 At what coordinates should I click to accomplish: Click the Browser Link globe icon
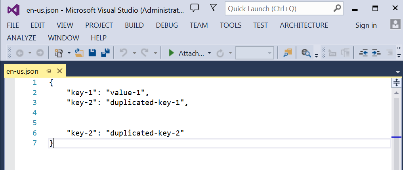tap(306, 53)
